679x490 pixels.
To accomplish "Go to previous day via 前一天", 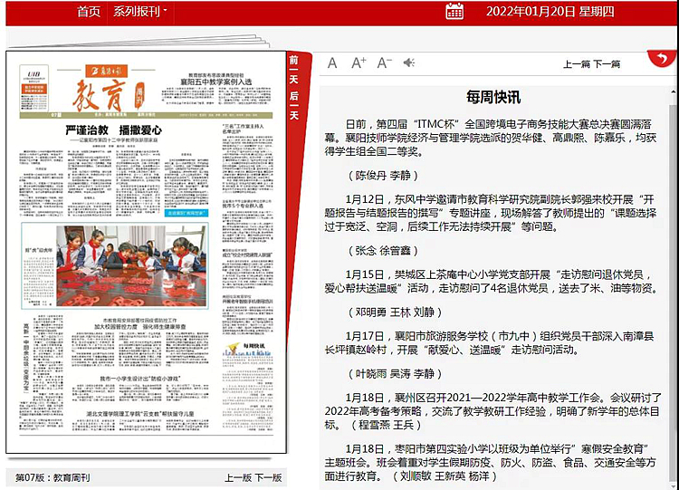I will coord(294,70).
